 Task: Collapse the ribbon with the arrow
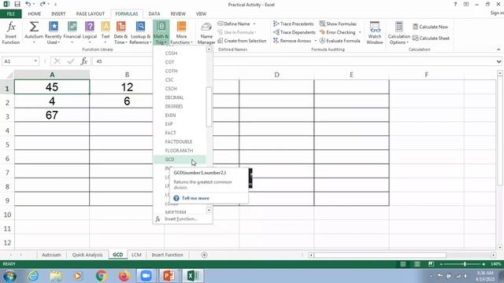point(498,50)
